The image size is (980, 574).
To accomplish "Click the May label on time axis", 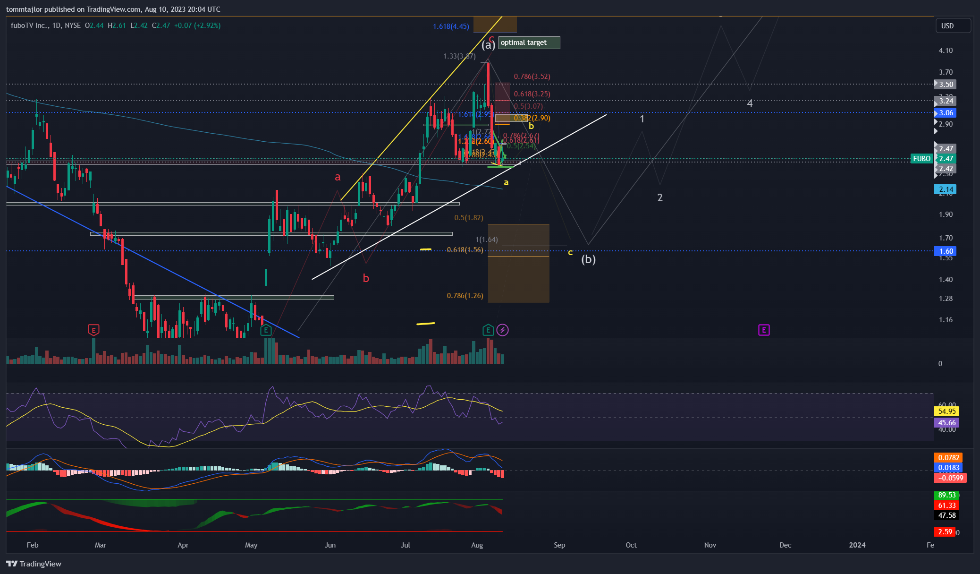I will [x=251, y=545].
